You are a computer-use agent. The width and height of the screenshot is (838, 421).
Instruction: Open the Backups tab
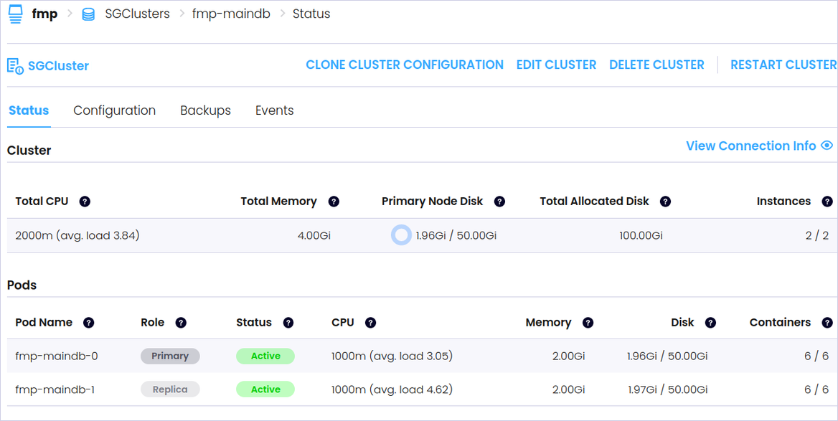pos(205,110)
